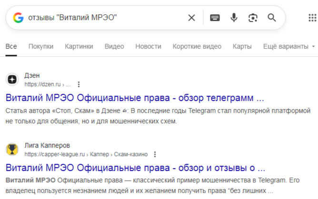Open more options for Дзен result
The width and height of the screenshot is (318, 199).
pyautogui.click(x=79, y=84)
